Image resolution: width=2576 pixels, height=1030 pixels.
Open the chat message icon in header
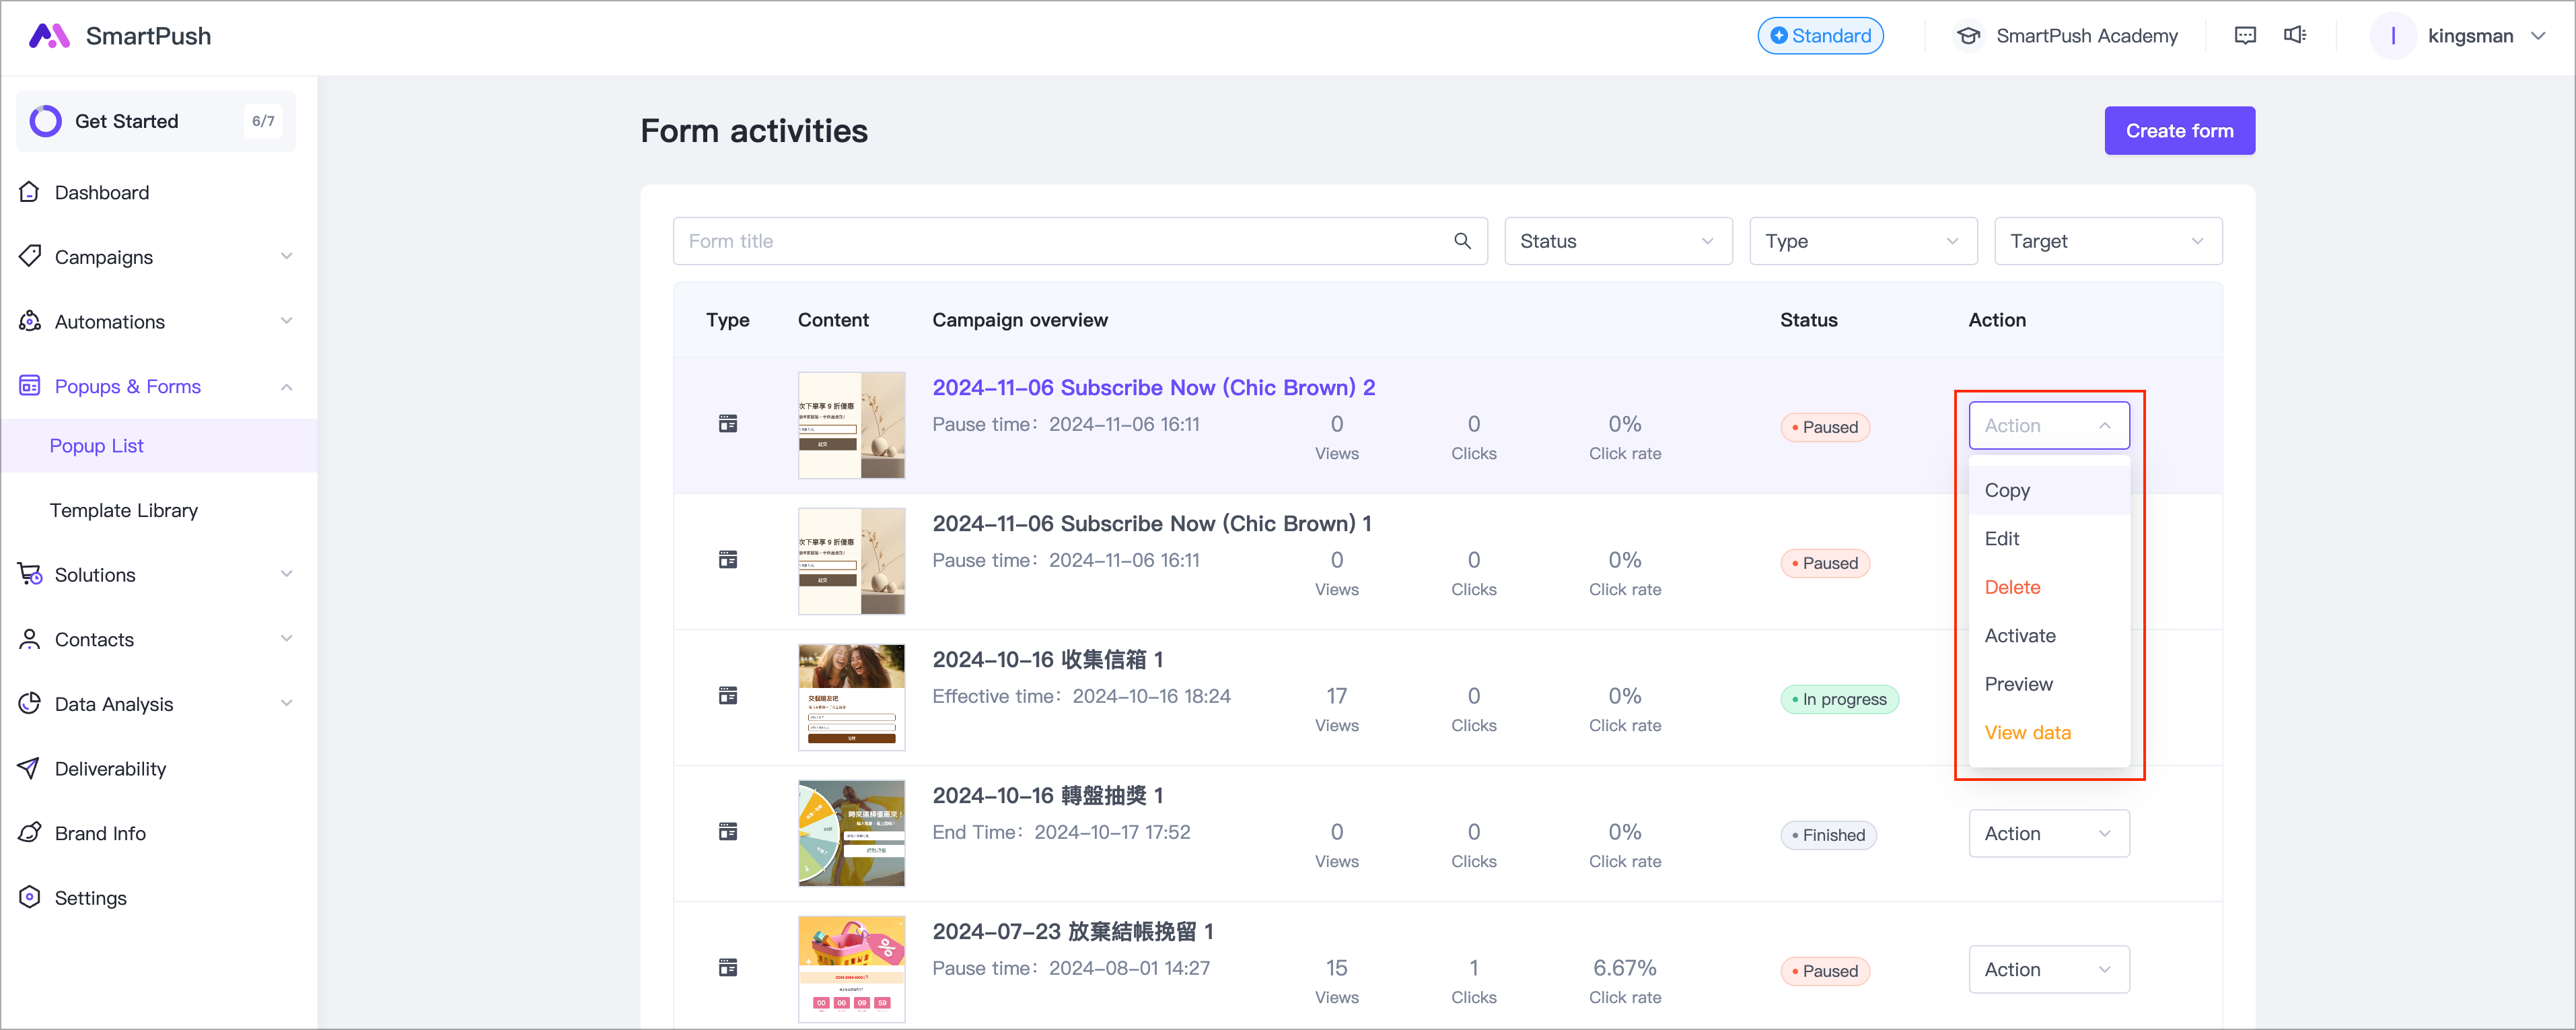coord(2245,36)
